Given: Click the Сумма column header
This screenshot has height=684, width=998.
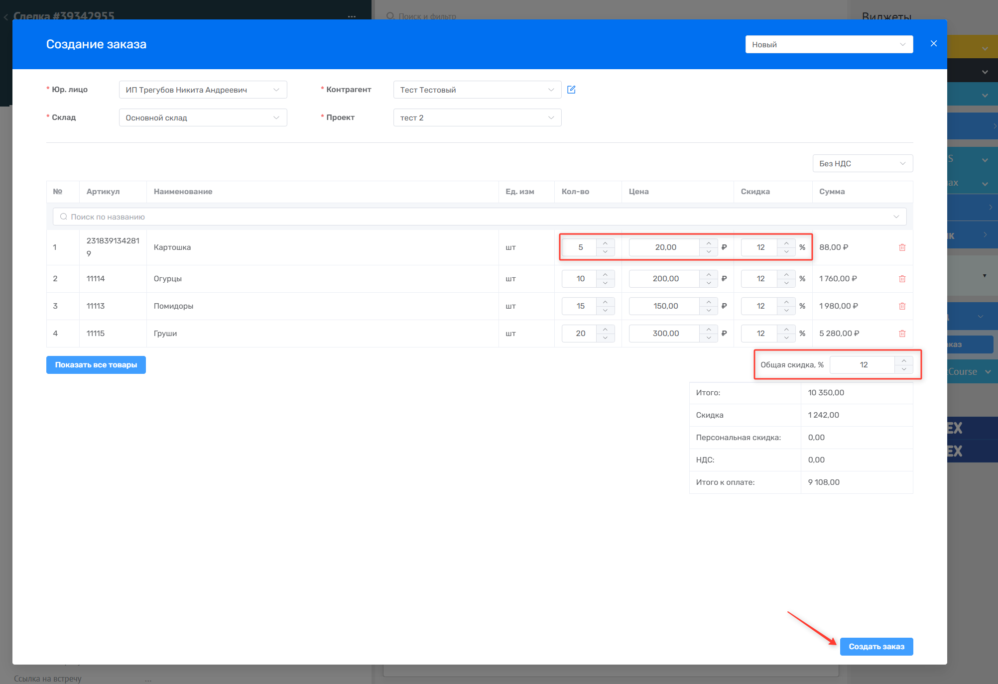Looking at the screenshot, I should coord(832,192).
